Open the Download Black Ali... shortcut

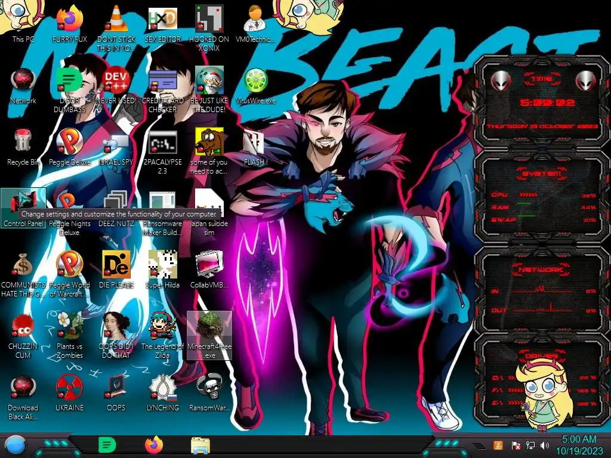point(23,397)
